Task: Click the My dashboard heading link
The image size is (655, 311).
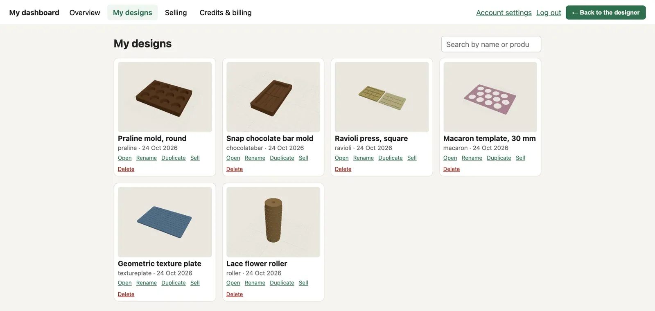Action: [x=34, y=13]
